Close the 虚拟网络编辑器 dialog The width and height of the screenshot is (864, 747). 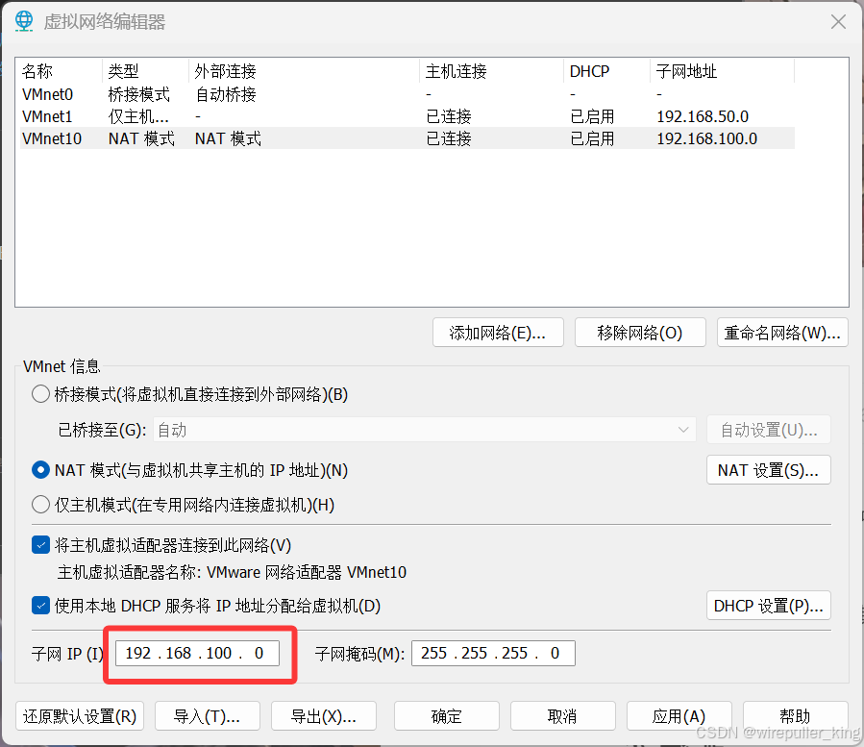click(x=838, y=21)
